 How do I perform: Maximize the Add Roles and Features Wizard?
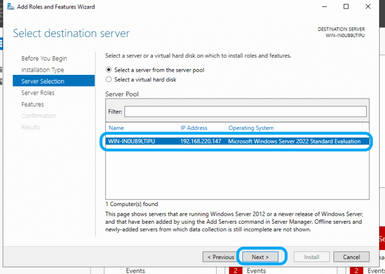[346, 6]
